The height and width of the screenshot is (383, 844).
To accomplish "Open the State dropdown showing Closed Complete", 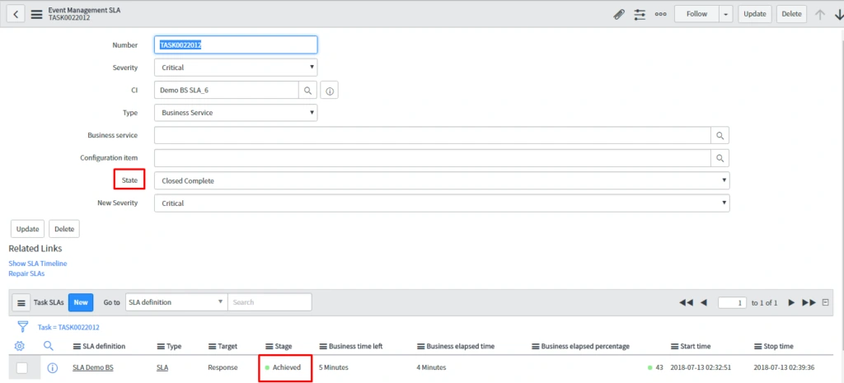I will pyautogui.click(x=441, y=180).
